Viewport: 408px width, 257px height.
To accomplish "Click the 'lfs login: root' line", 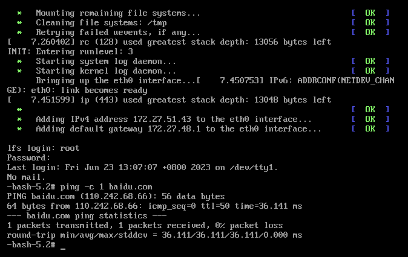I will (43, 148).
